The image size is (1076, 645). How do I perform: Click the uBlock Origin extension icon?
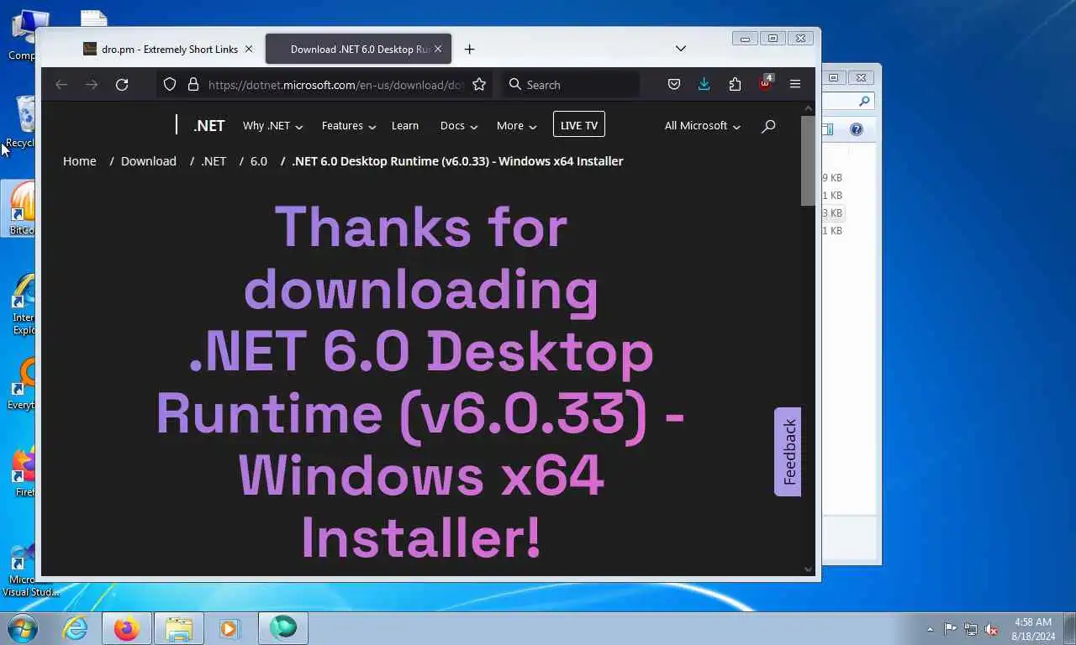[x=765, y=84]
